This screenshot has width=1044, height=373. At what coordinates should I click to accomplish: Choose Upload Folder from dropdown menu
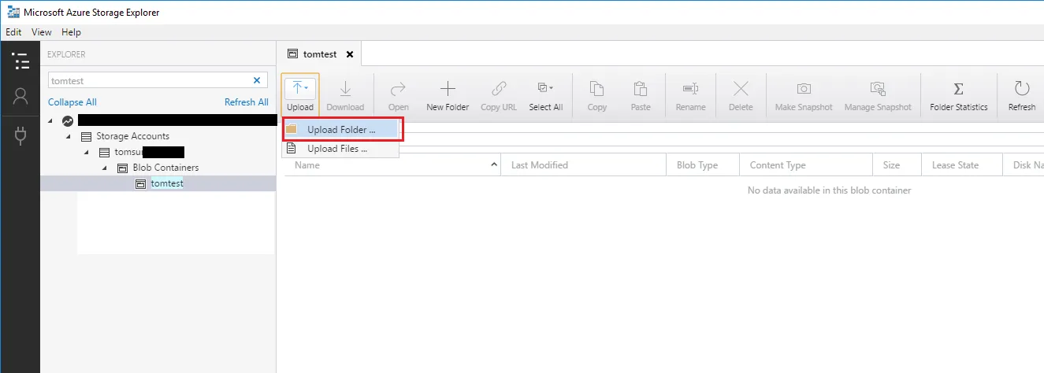tap(342, 129)
